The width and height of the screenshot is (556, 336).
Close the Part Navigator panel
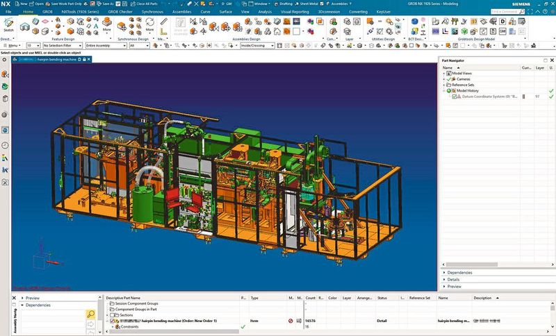point(552,60)
